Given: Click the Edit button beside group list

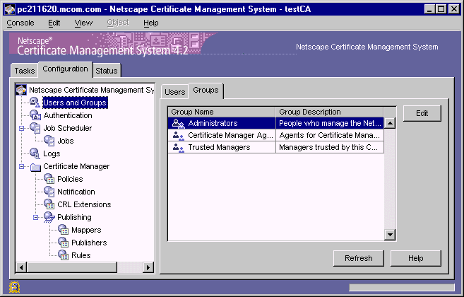Looking at the screenshot, I should click(422, 113).
